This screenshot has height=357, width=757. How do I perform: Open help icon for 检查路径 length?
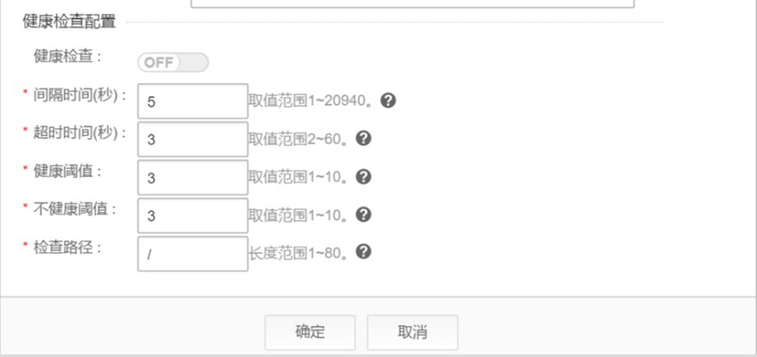pos(363,251)
